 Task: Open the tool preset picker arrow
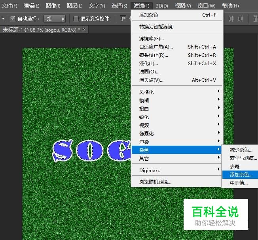click(3, 19)
